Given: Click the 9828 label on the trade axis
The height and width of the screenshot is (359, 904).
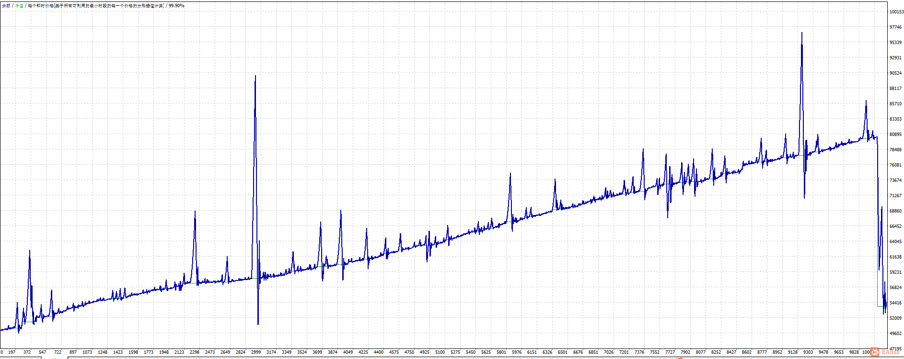Looking at the screenshot, I should 854,352.
